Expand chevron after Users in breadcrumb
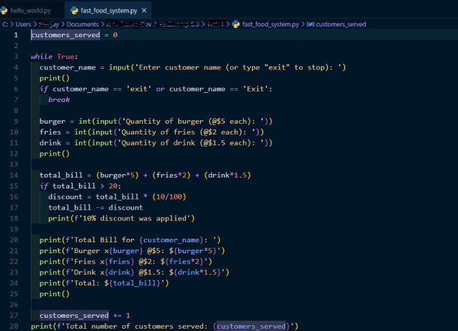The width and height of the screenshot is (458, 331). pyautogui.click(x=35, y=24)
